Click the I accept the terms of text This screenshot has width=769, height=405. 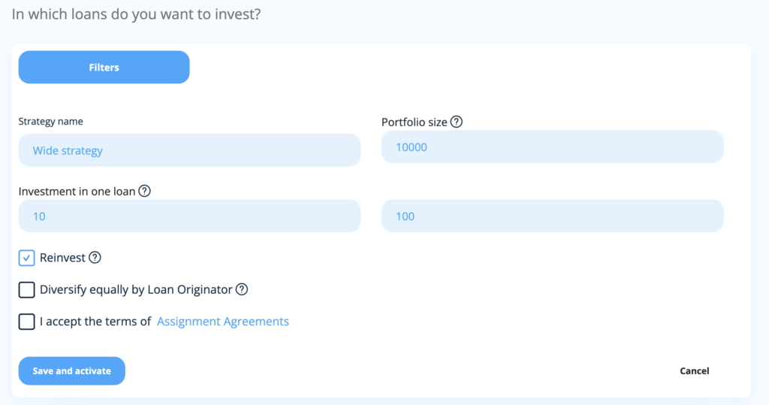click(95, 322)
